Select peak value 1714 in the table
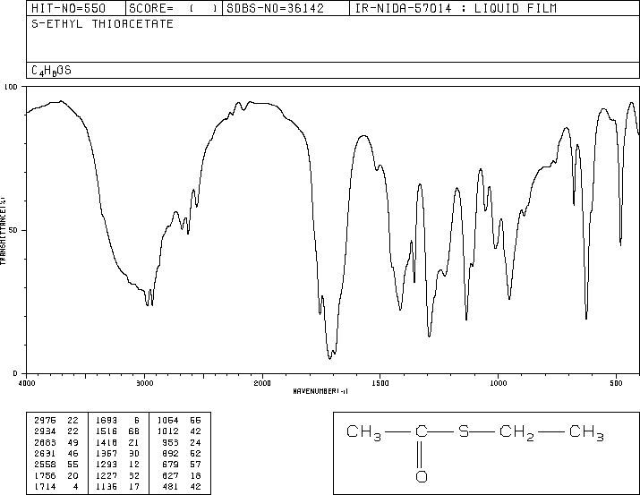The width and height of the screenshot is (640, 495). click(x=45, y=486)
